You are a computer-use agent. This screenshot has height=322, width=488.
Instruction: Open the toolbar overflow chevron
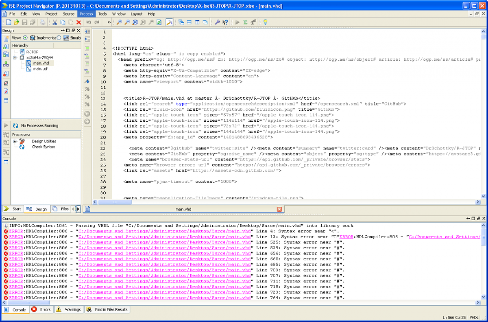[109, 22]
